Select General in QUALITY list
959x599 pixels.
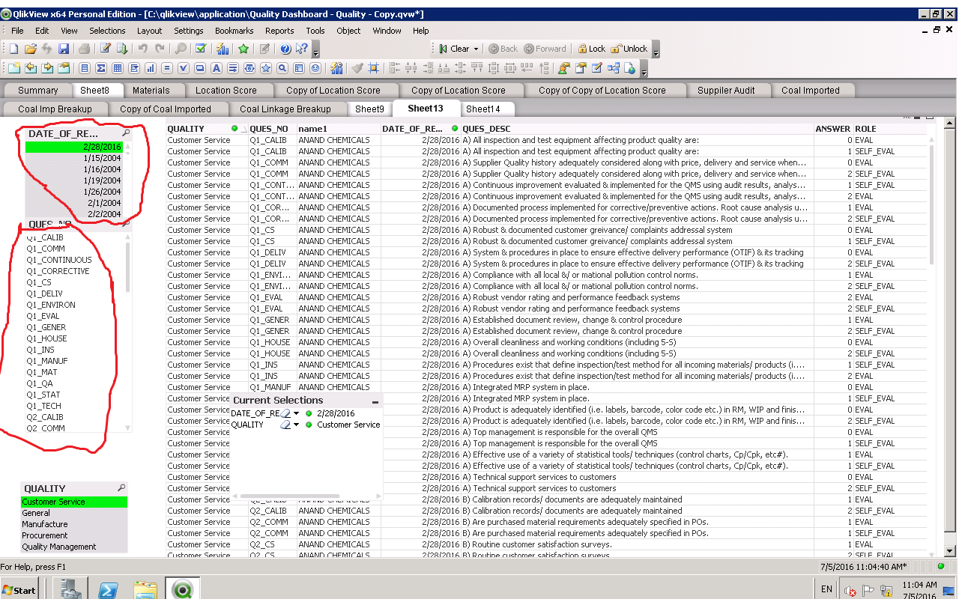click(x=74, y=513)
